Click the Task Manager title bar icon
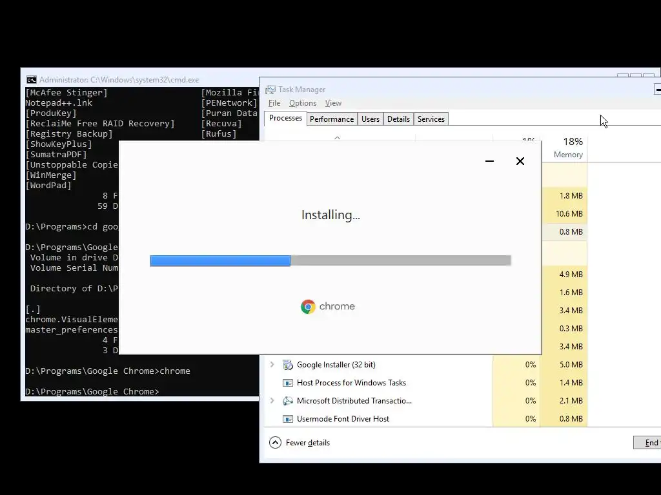The height and width of the screenshot is (495, 661). 270,90
